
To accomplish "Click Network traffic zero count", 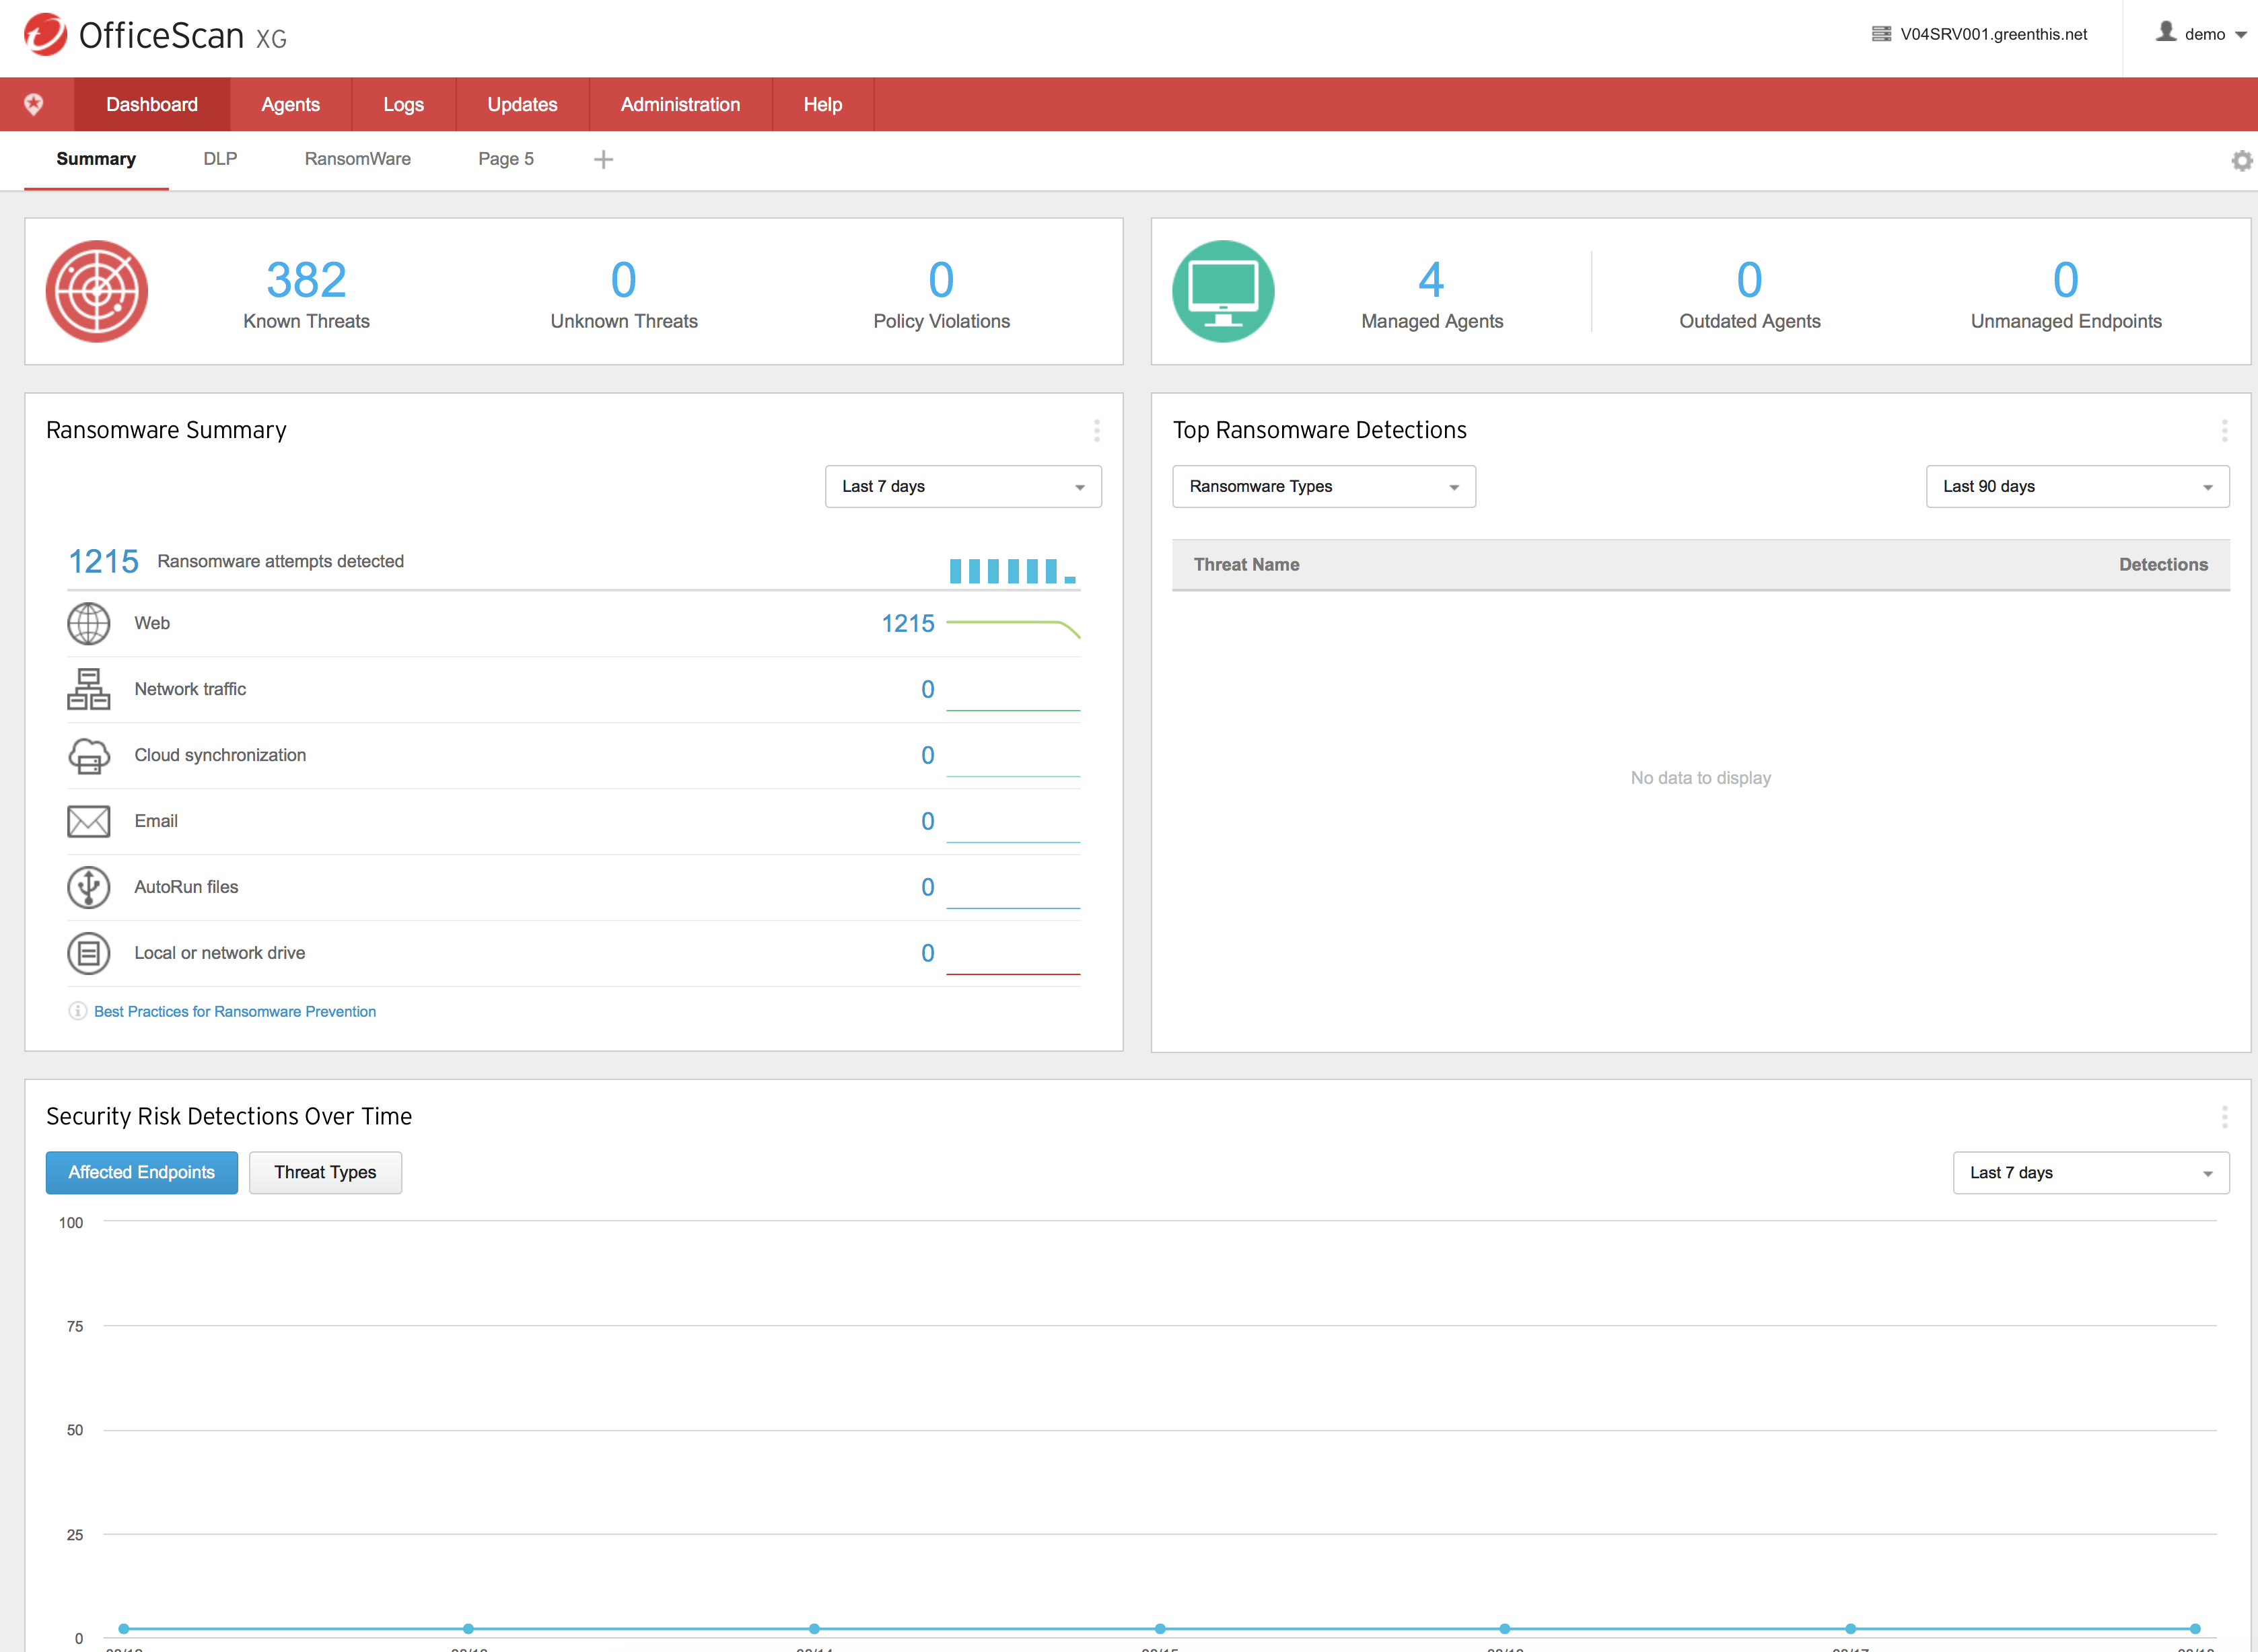I will coord(928,690).
